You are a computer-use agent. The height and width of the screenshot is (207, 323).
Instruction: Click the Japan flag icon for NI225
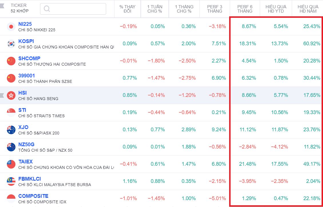coord(11,27)
